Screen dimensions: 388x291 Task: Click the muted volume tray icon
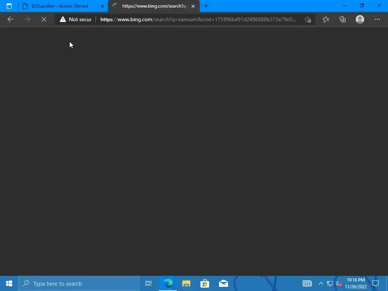click(339, 283)
